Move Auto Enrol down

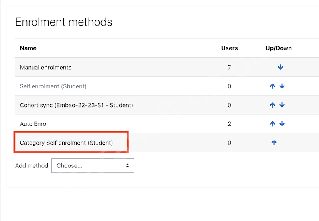click(x=282, y=124)
